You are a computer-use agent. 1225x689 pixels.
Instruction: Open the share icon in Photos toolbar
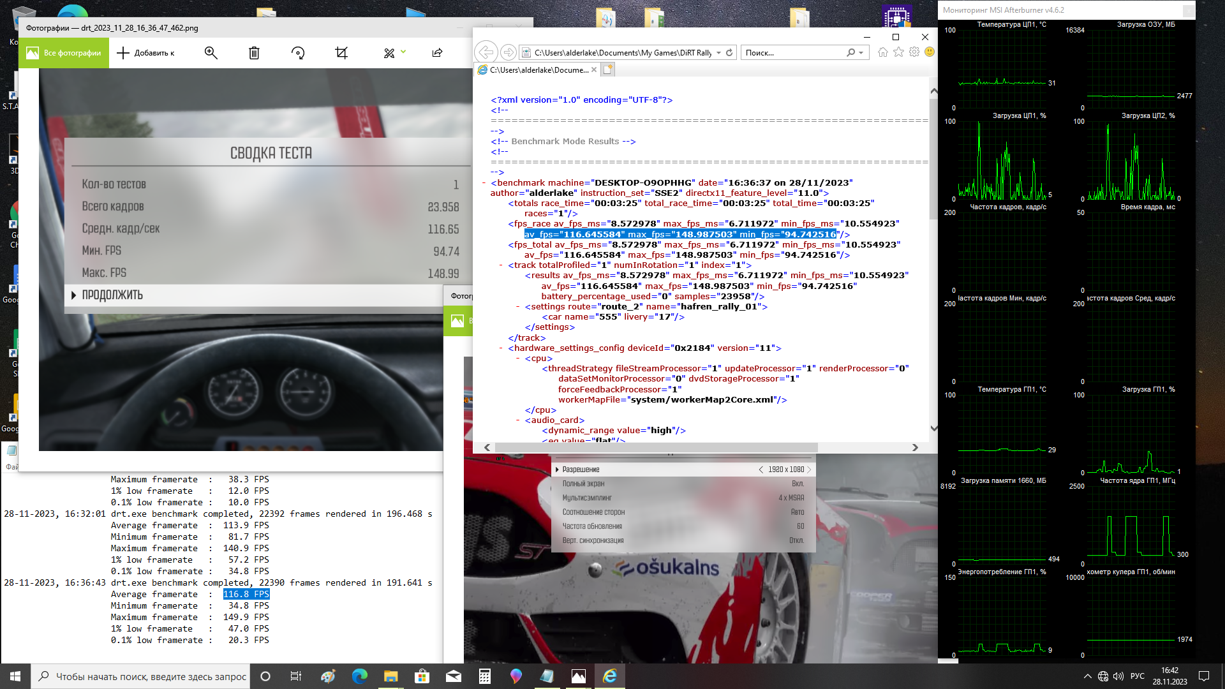tap(437, 53)
